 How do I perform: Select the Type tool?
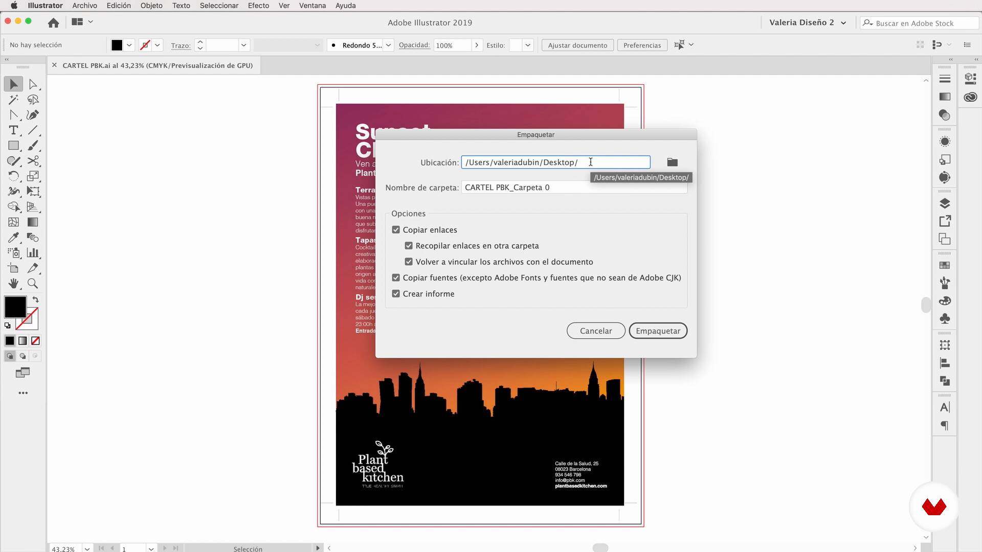point(14,130)
